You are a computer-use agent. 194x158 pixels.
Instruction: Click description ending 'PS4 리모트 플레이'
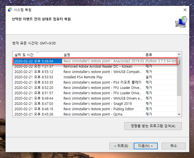103,82
